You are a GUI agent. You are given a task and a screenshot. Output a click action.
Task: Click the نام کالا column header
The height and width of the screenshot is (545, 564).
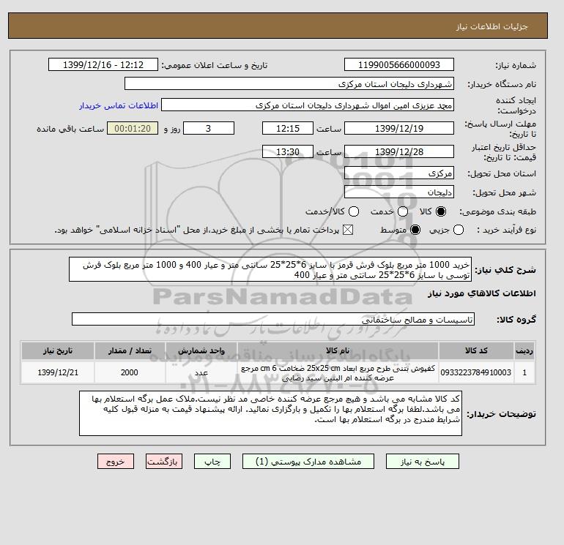(338, 350)
